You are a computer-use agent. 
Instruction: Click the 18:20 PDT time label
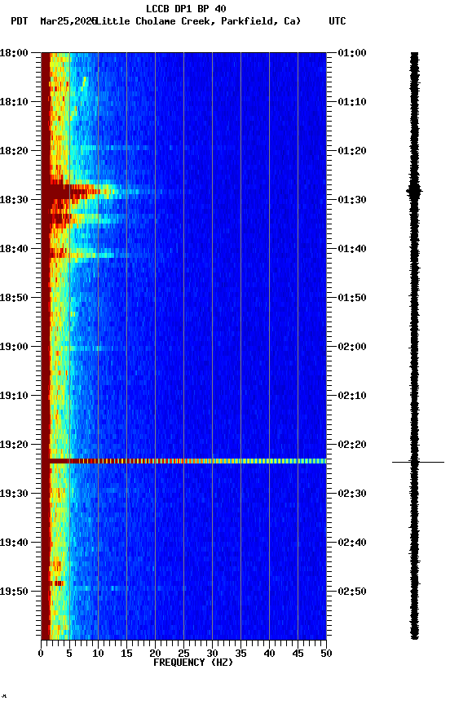14,151
